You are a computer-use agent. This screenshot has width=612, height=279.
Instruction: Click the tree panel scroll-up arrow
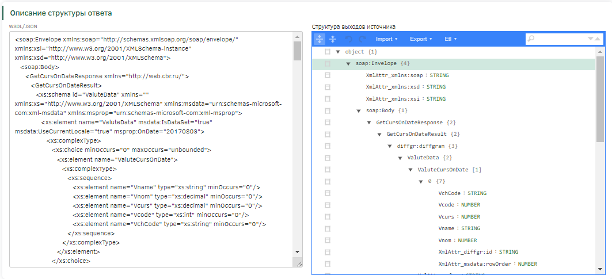pos(600,52)
